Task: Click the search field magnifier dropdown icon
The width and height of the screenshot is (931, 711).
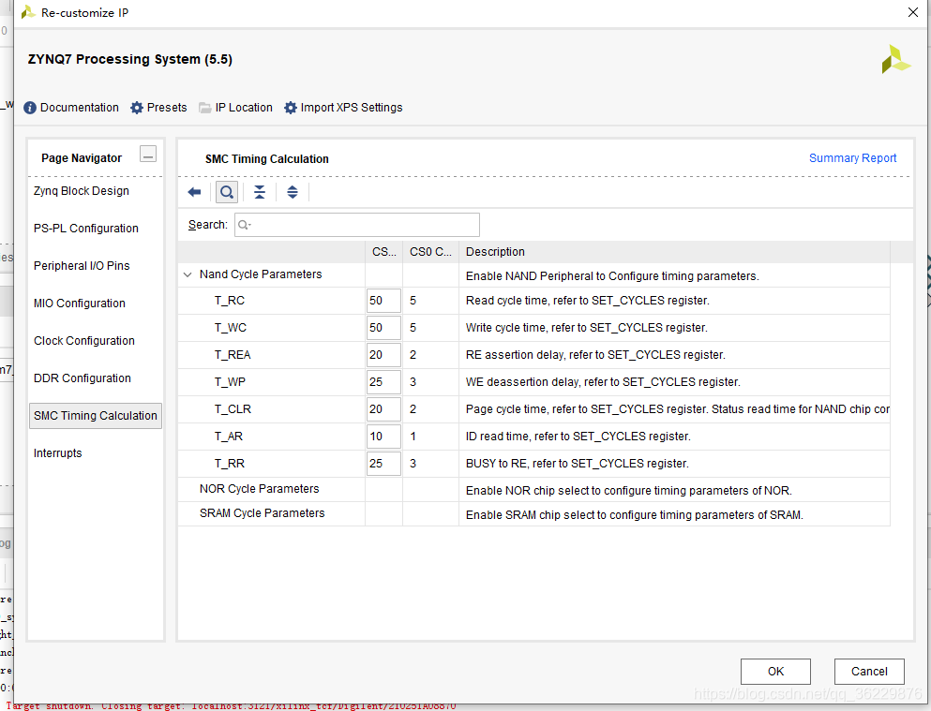Action: pos(245,225)
